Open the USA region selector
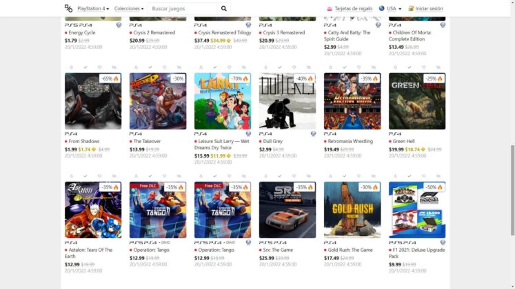515x289 pixels. coord(390,8)
